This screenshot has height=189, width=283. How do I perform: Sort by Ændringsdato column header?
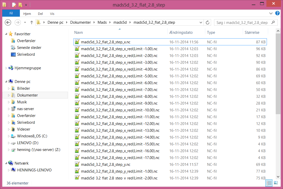181,33
